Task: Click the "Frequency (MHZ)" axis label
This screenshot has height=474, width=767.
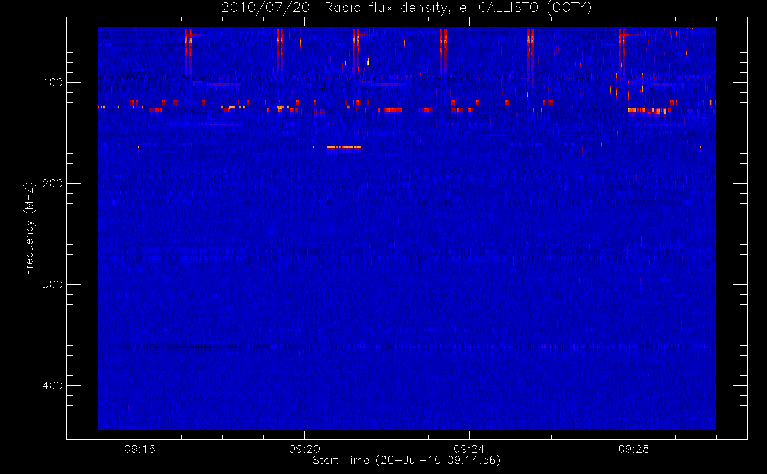Action: point(29,228)
